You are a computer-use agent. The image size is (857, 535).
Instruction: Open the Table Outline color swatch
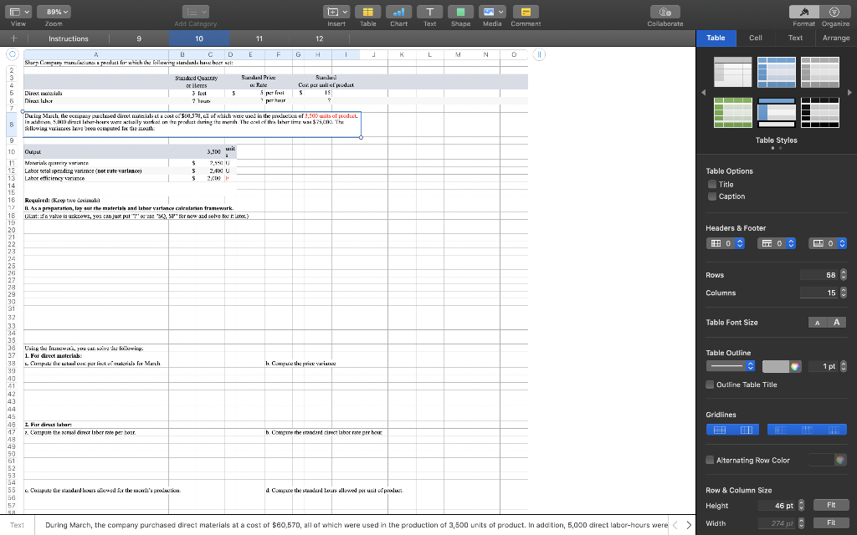click(x=779, y=365)
